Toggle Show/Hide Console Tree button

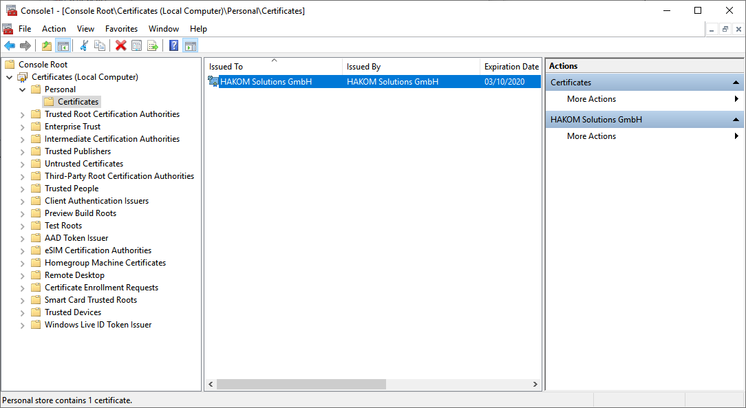click(63, 46)
